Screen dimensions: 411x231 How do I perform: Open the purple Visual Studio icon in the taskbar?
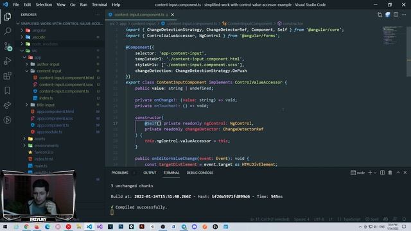[x=100, y=227]
